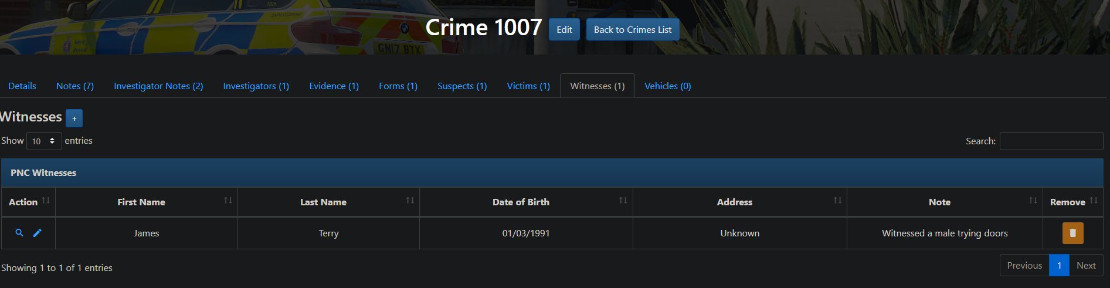
Task: Sort by Date of Birth column arrows
Action: 623,201
